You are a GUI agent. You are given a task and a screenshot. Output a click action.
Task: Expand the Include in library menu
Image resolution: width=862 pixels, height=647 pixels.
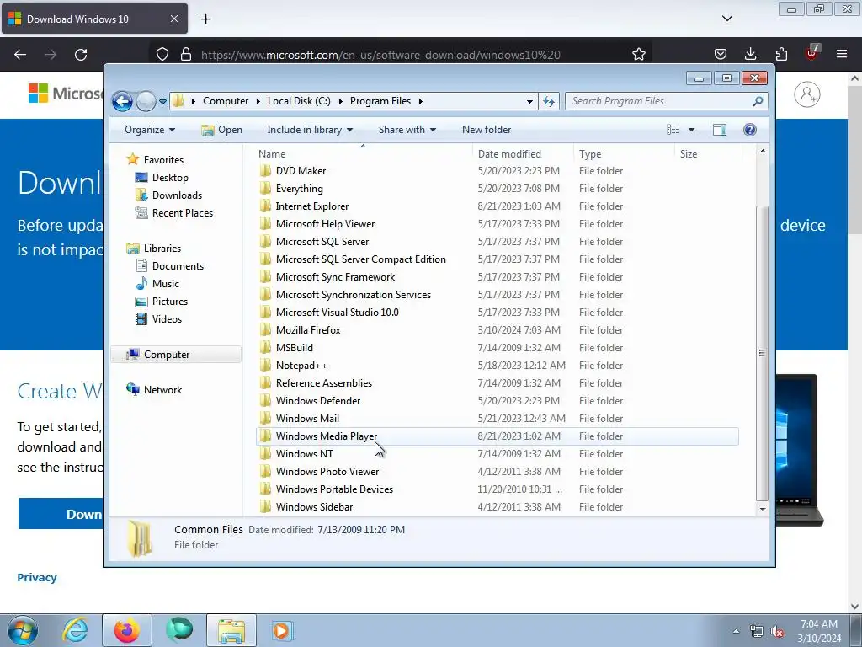click(310, 130)
